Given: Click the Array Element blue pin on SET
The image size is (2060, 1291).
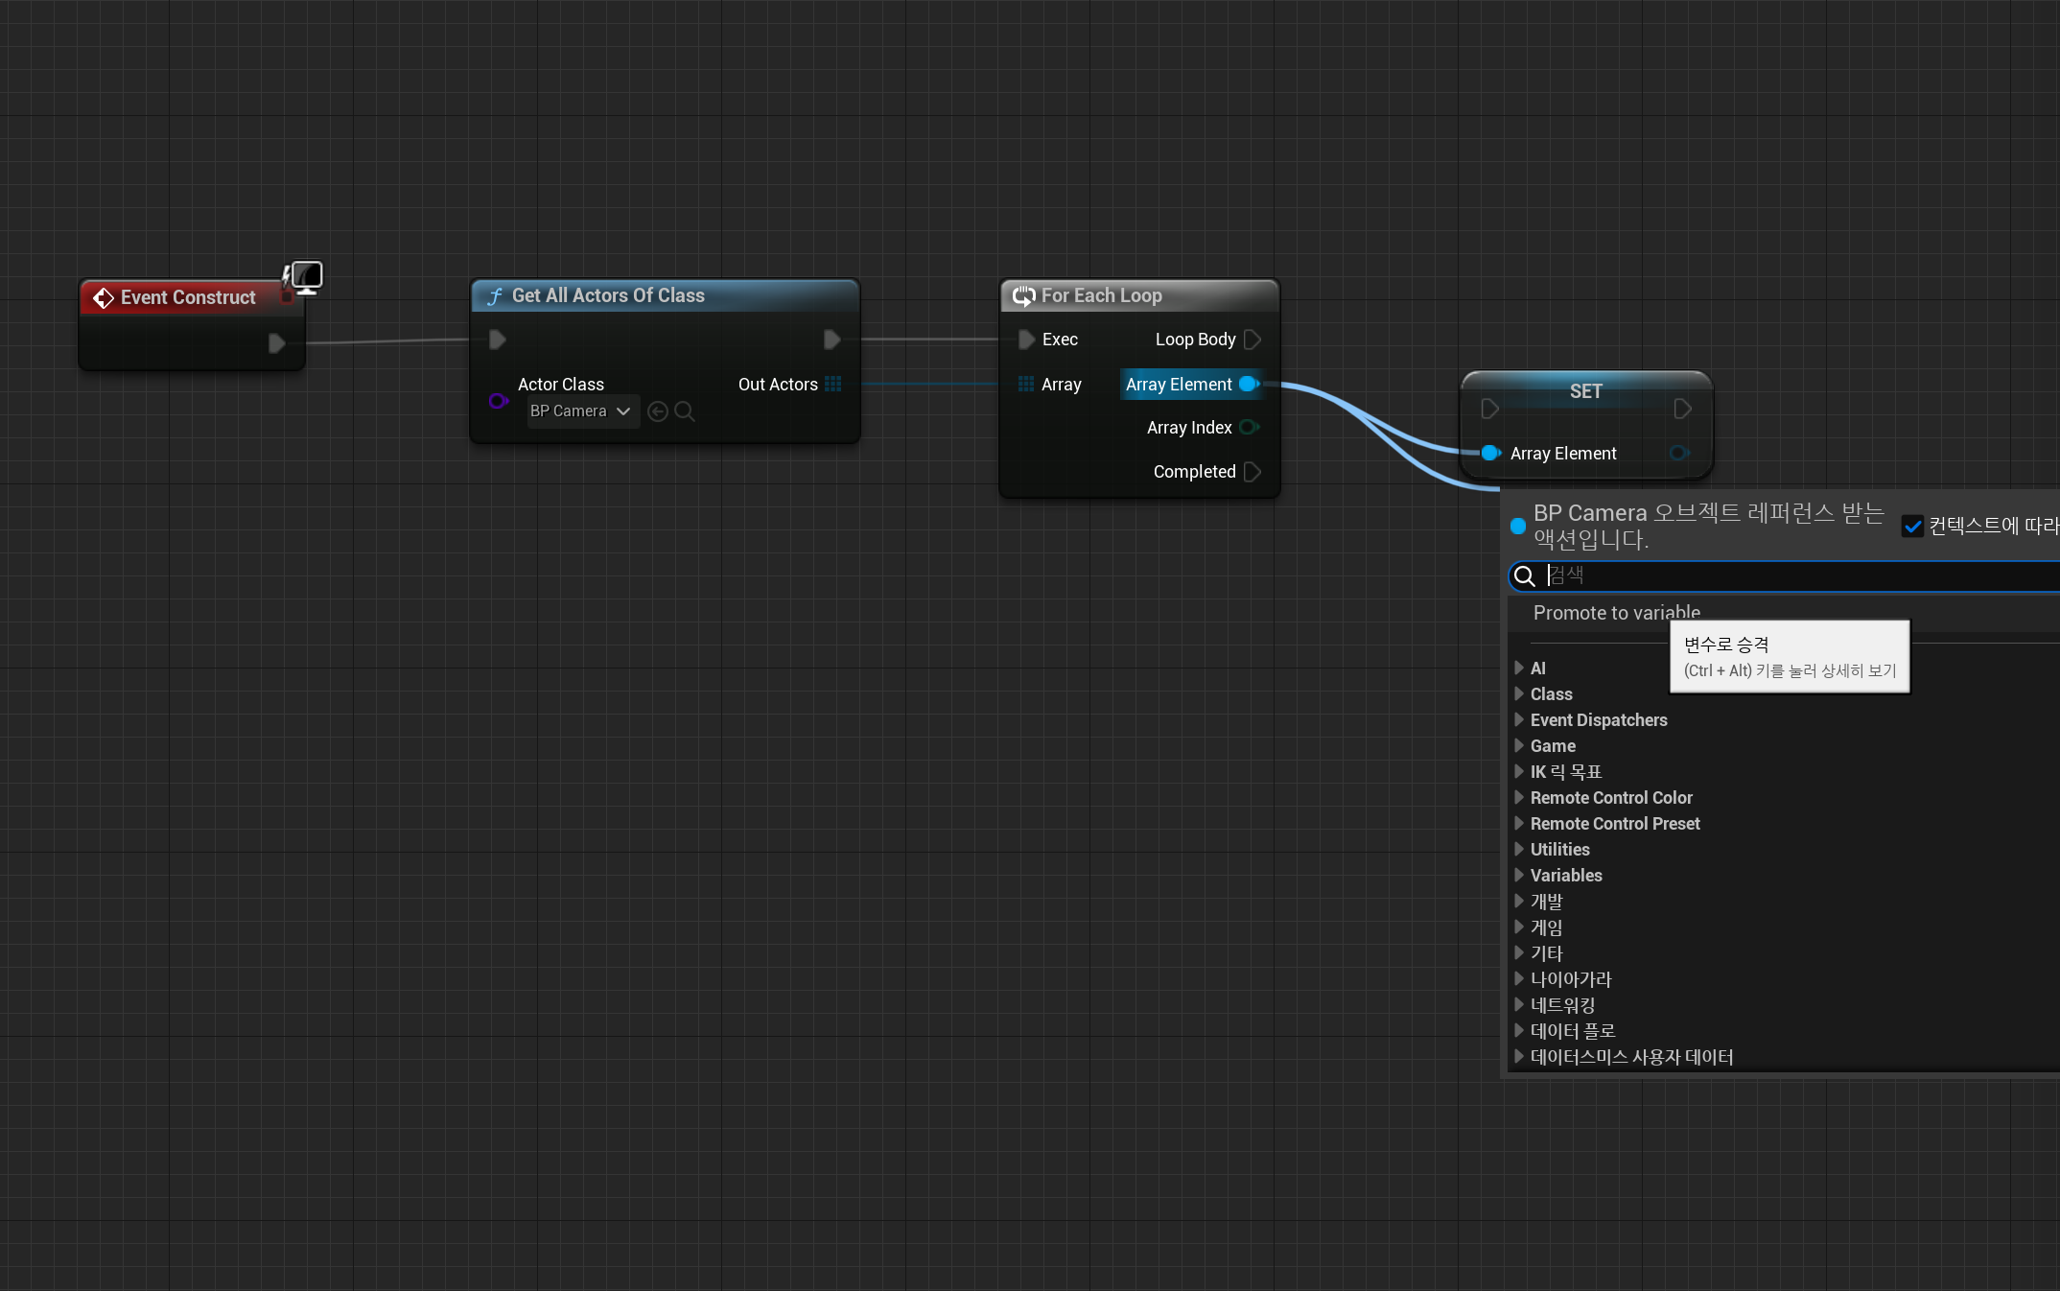Looking at the screenshot, I should pyautogui.click(x=1489, y=453).
